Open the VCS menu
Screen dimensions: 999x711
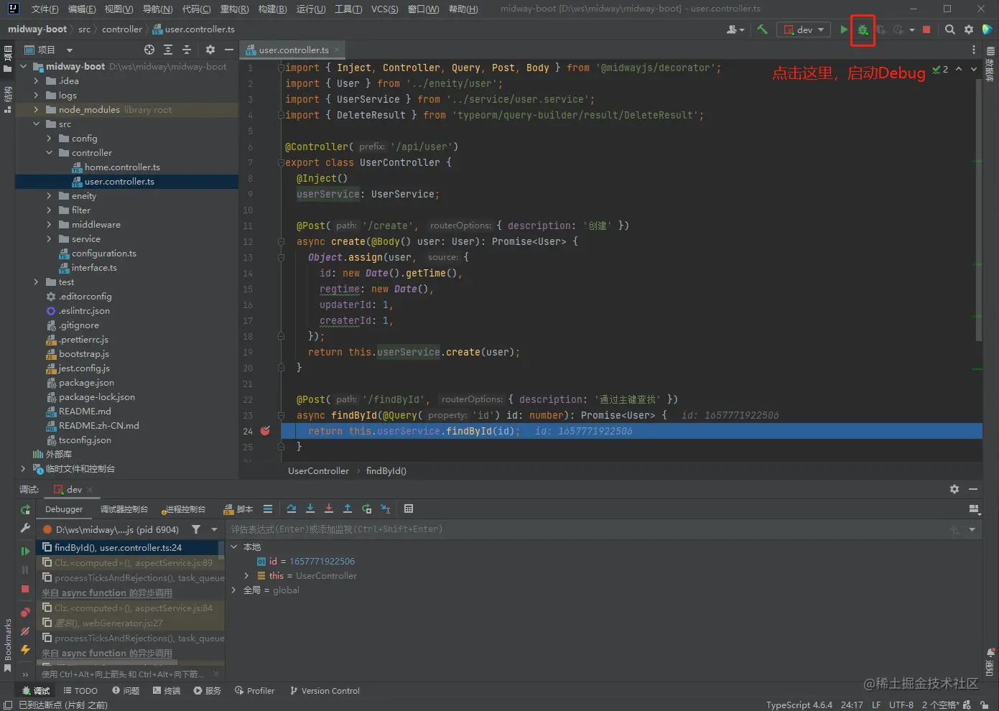coord(384,9)
